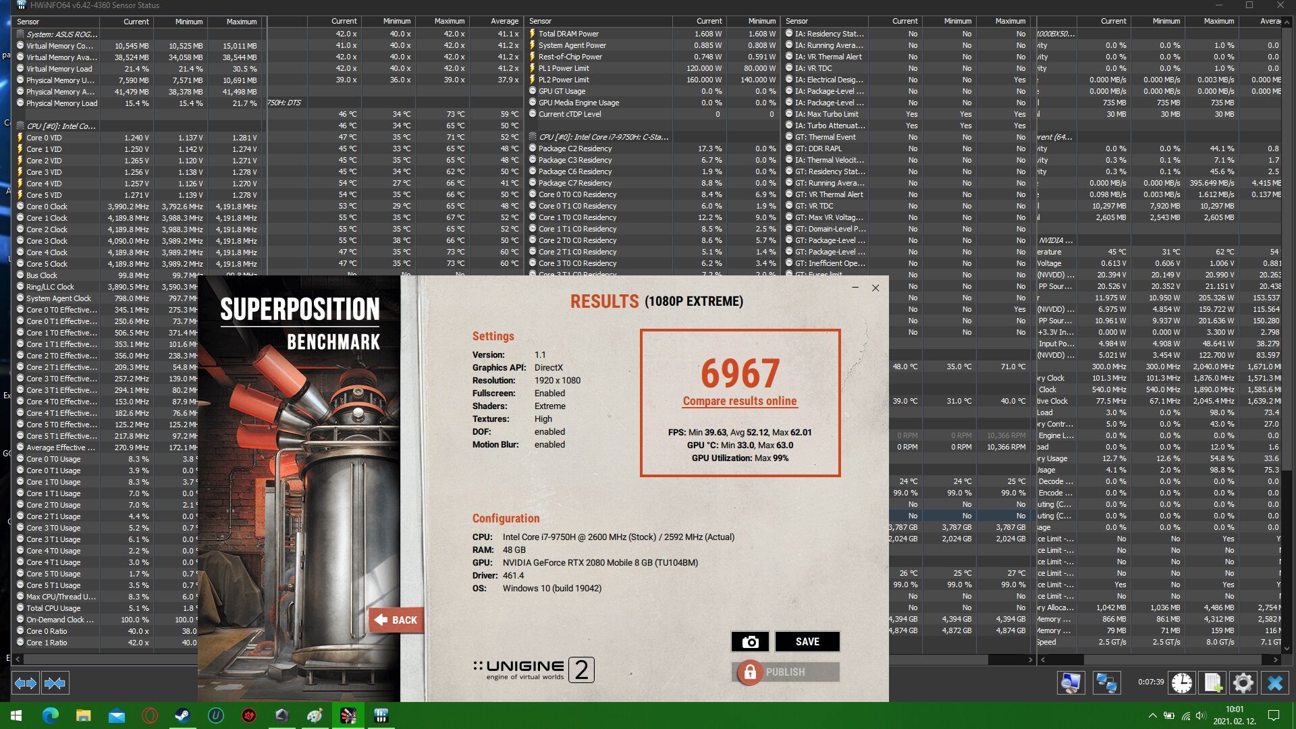
Task: Click the log file add icon
Action: click(x=1212, y=683)
